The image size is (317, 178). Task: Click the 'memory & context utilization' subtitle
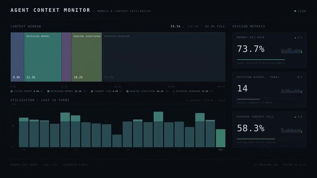pyautogui.click(x=124, y=11)
